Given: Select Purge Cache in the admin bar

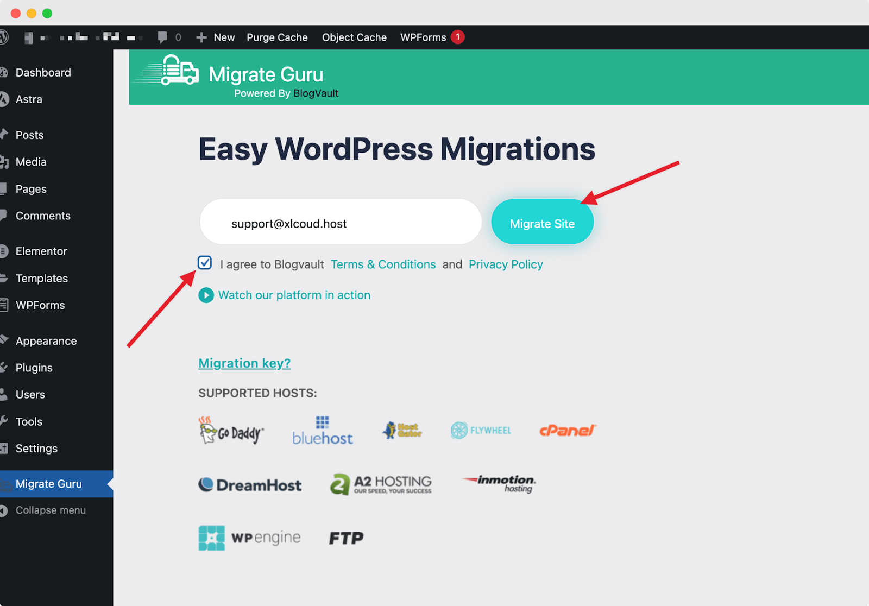Looking at the screenshot, I should 277,37.
